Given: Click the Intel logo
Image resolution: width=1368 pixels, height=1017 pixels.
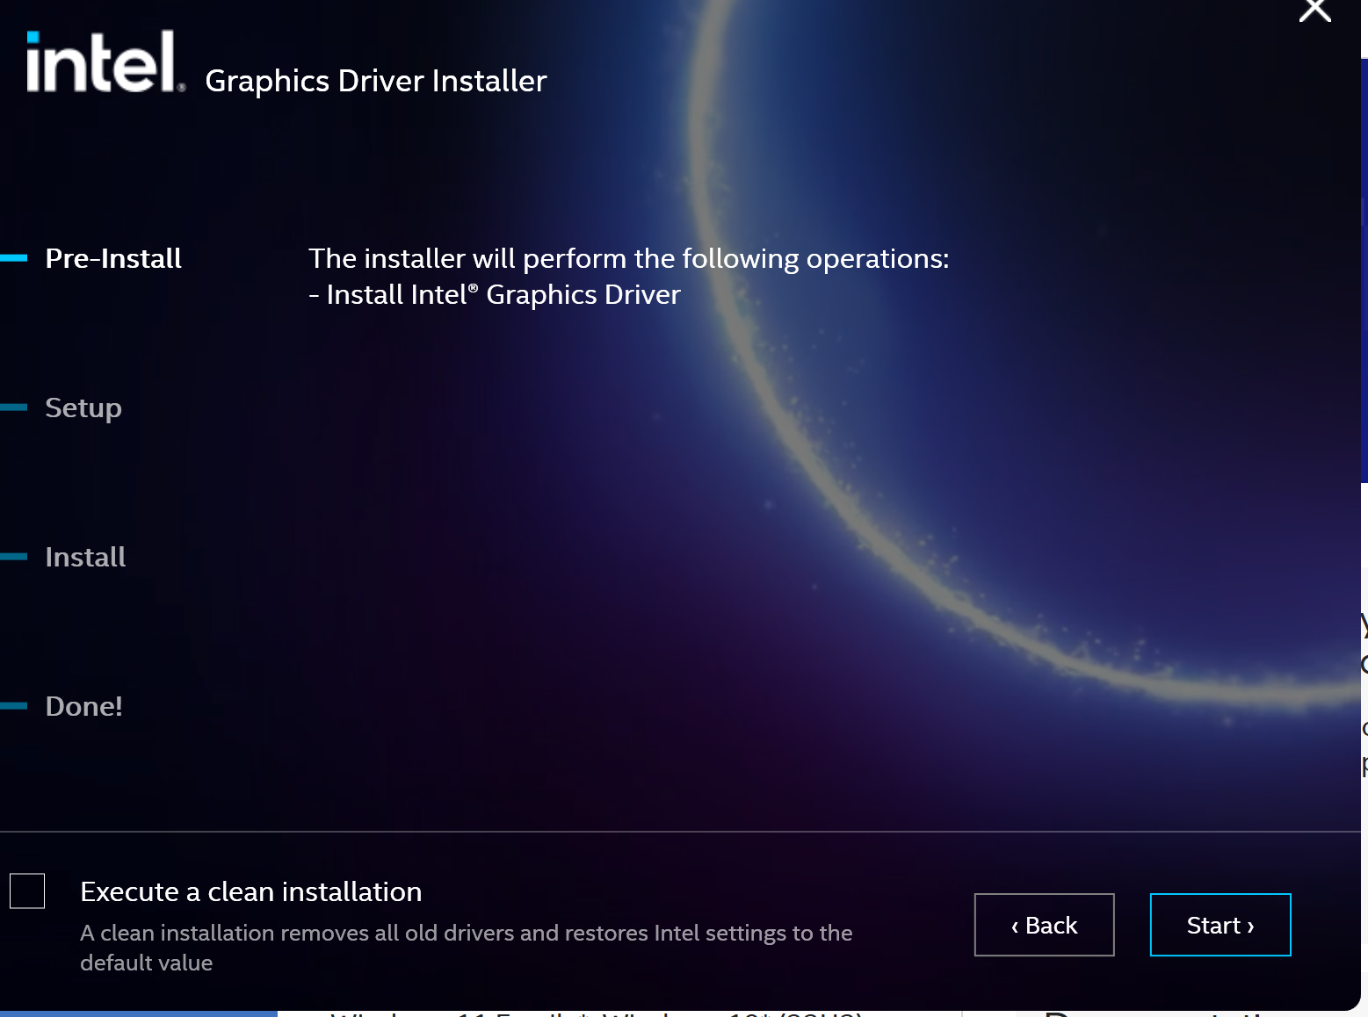Looking at the screenshot, I should pos(105,61).
